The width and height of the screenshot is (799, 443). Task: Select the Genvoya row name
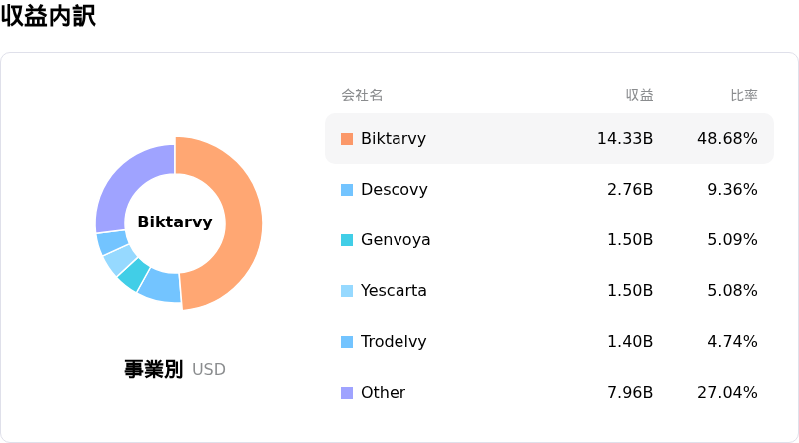pos(396,239)
